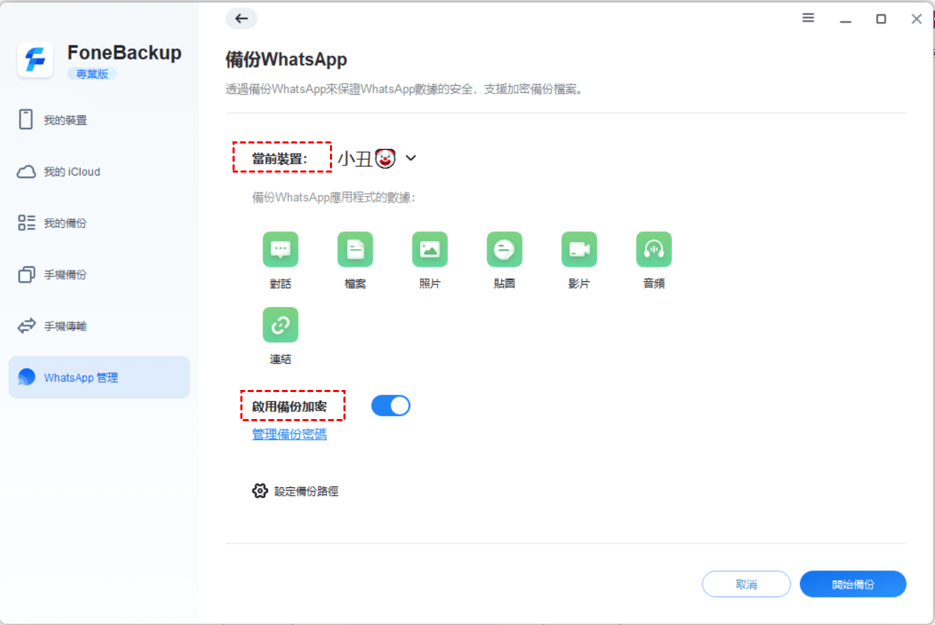Screen dimensions: 935x625
Task: Click the 我的 iCloud cloud icon
Action: coord(26,172)
